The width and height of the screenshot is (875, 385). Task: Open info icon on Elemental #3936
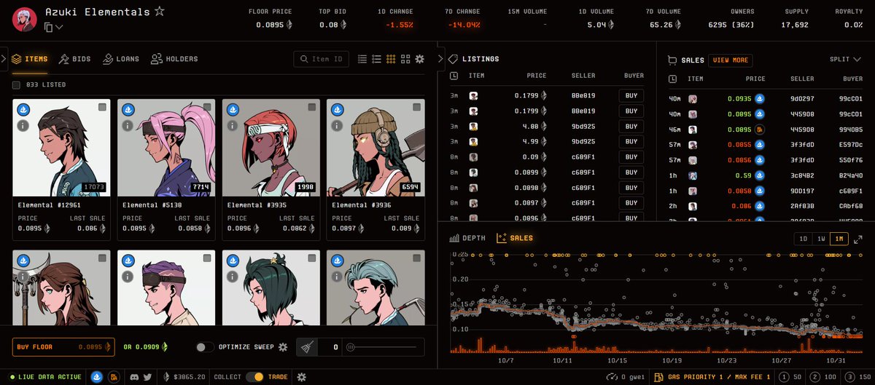(338, 125)
